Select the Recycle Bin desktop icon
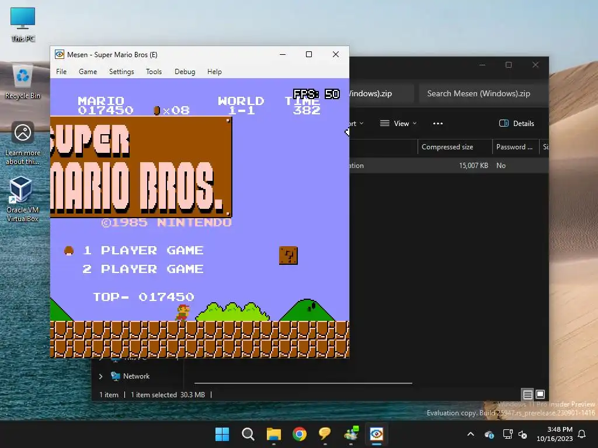Screen dimensions: 598x448 pyautogui.click(x=23, y=82)
